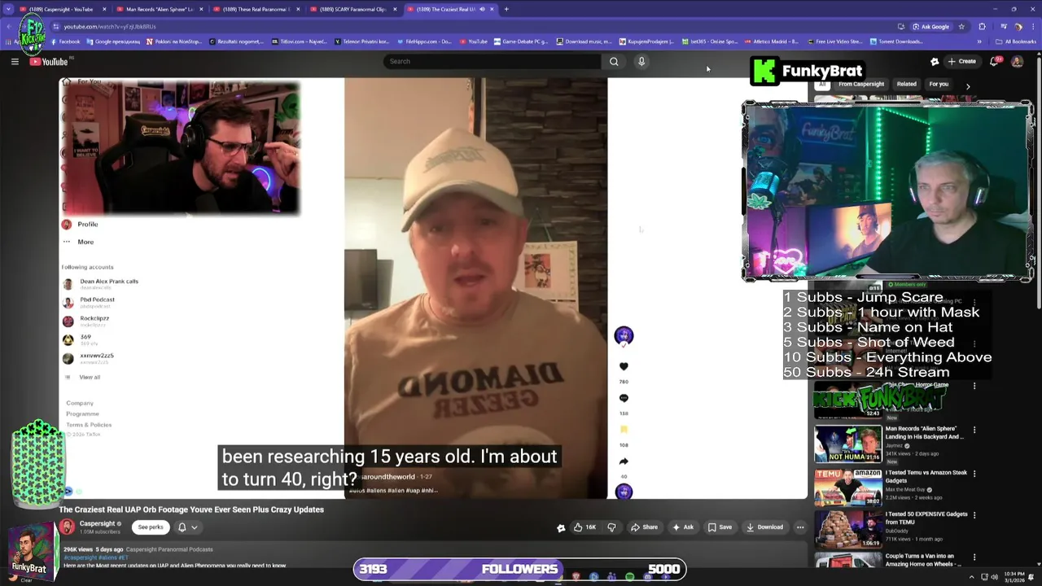Expand the notification bell dropdown for Caspersight
This screenshot has height=586, width=1042.
(x=188, y=527)
